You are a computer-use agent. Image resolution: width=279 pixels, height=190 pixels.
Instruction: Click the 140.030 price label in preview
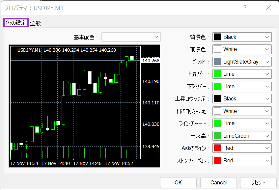151,124
